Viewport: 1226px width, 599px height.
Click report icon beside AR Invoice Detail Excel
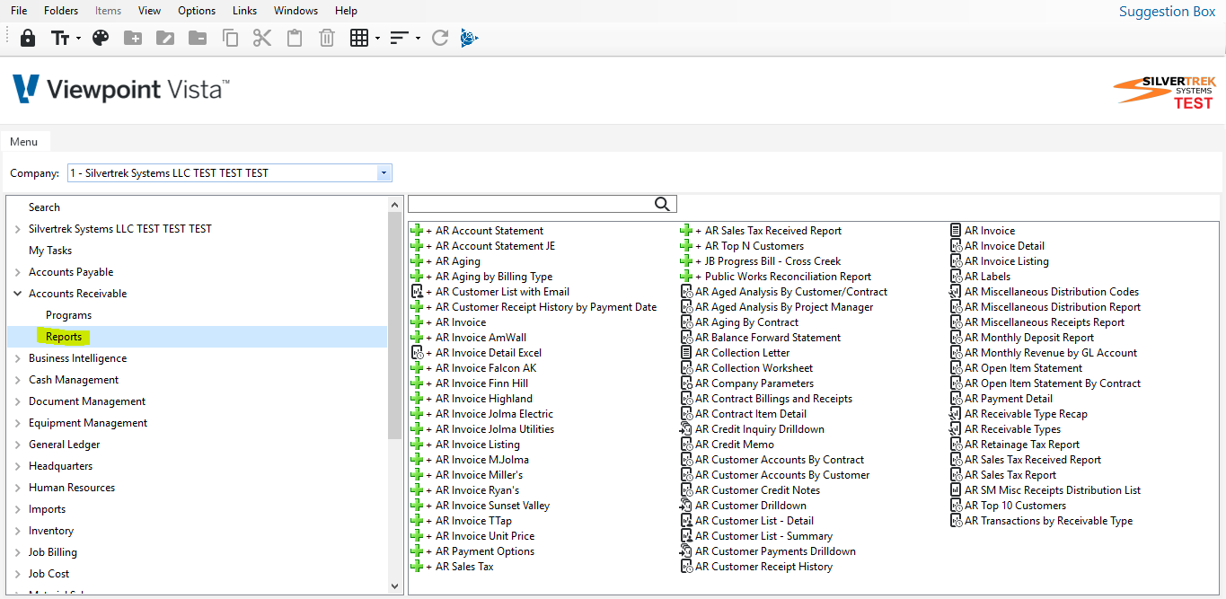click(417, 353)
